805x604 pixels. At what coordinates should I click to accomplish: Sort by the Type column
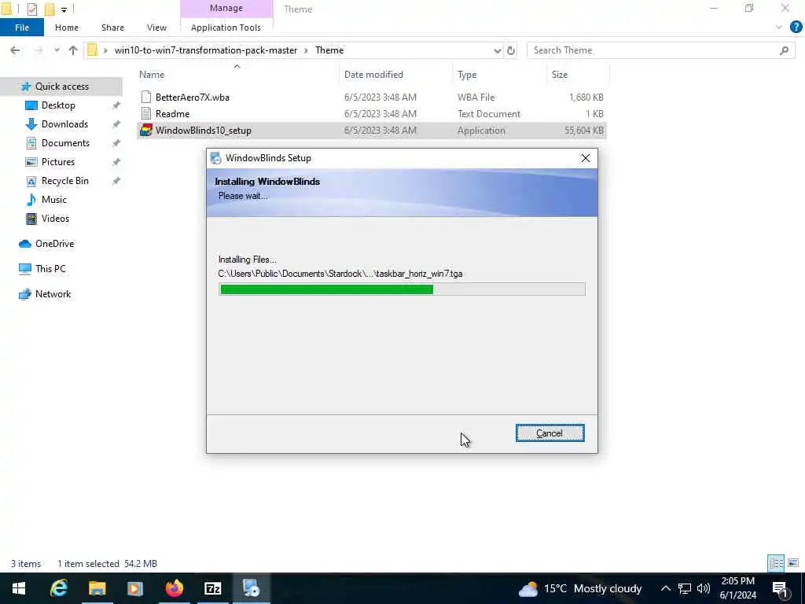point(467,75)
